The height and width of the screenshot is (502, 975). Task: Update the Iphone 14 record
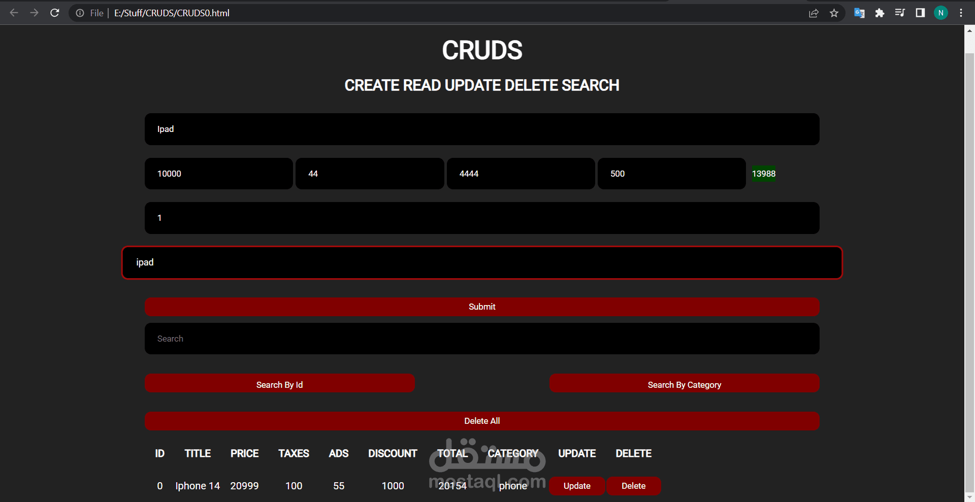[x=577, y=486]
